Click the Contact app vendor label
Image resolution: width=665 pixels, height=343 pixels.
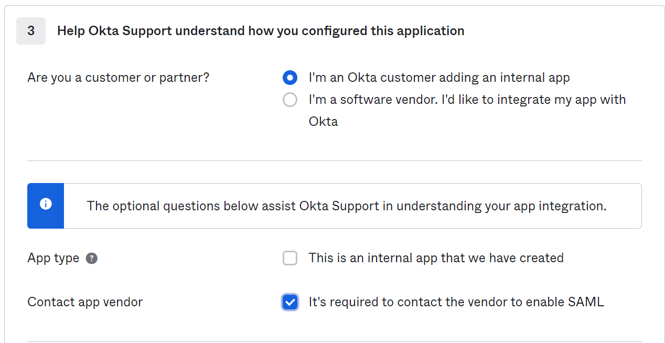pyautogui.click(x=85, y=302)
